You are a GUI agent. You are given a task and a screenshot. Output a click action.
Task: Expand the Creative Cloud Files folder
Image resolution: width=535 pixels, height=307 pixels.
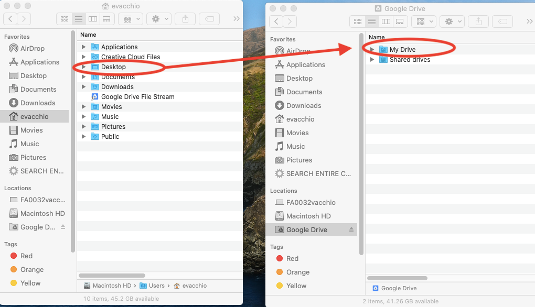(x=83, y=57)
